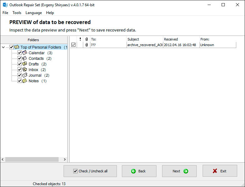Click the red X exit icon
245x187 pixels.
point(215,171)
